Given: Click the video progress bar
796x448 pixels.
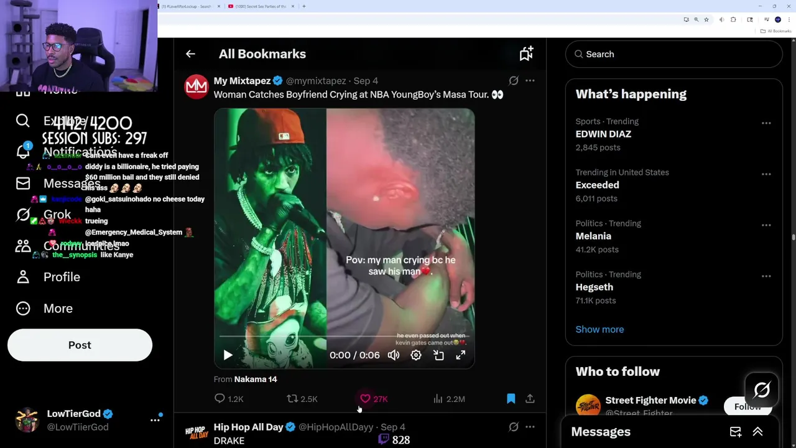Looking at the screenshot, I should coord(344,337).
